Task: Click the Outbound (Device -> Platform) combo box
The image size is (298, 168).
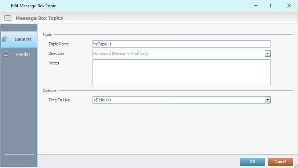Action: click(x=178, y=53)
